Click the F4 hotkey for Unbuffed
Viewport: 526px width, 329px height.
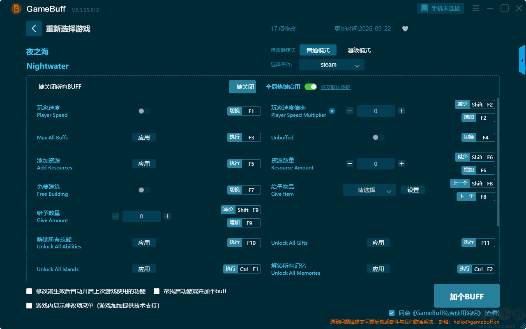tap(478, 137)
